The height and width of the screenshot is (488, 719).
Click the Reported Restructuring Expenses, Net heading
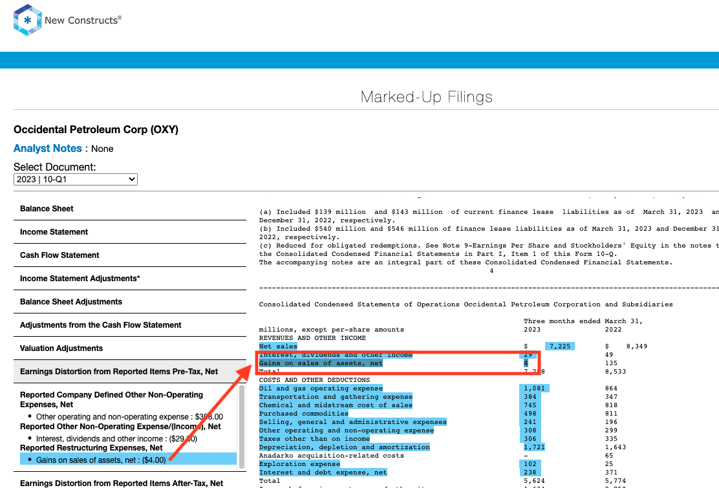91,448
